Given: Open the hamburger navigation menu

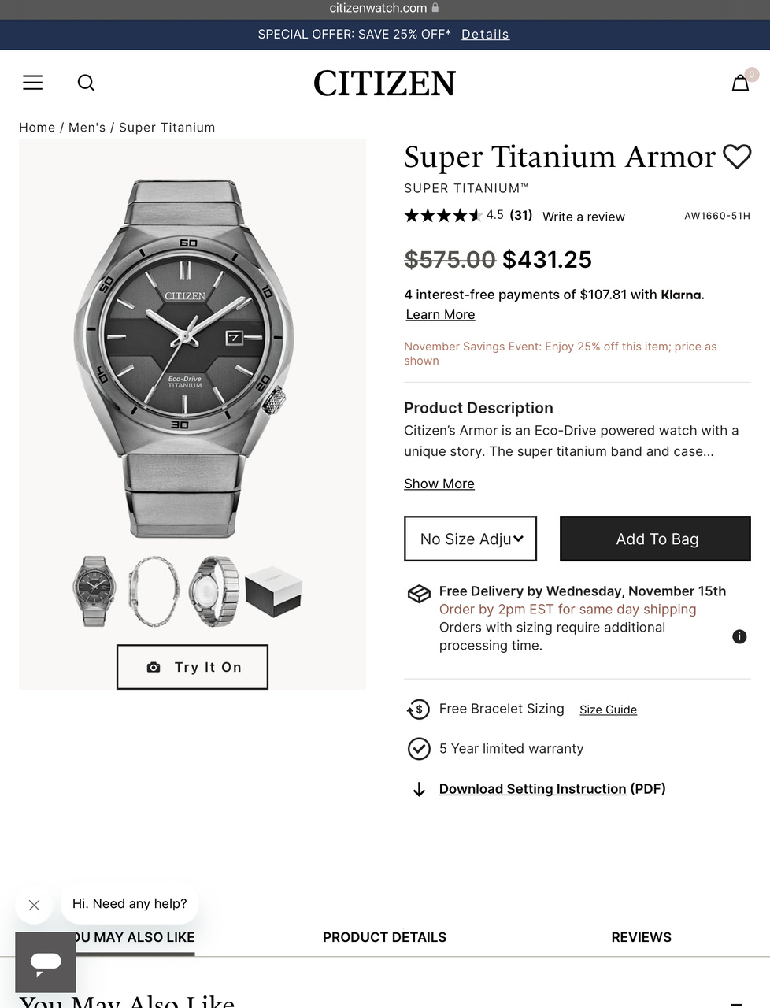Looking at the screenshot, I should point(32,83).
